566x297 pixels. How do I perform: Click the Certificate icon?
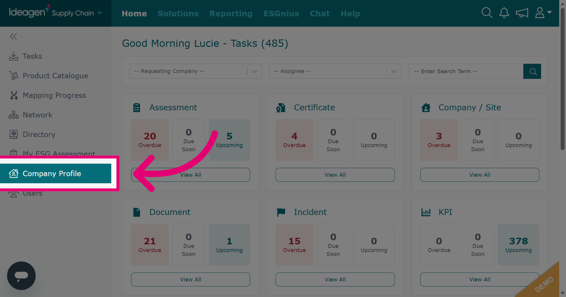tap(281, 108)
